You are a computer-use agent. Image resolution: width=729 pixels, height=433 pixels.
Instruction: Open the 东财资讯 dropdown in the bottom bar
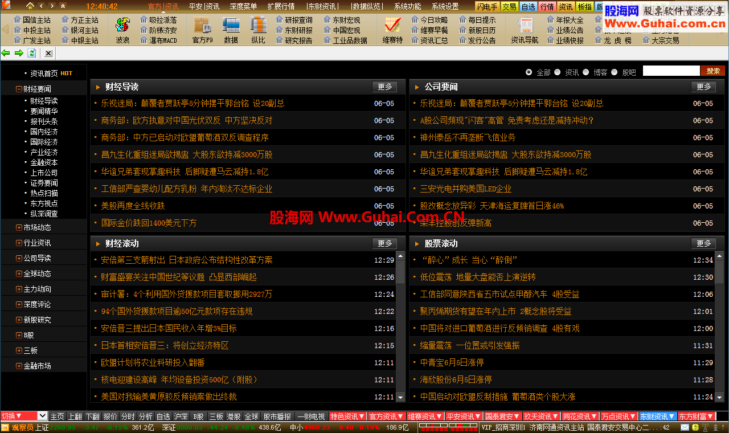click(657, 416)
